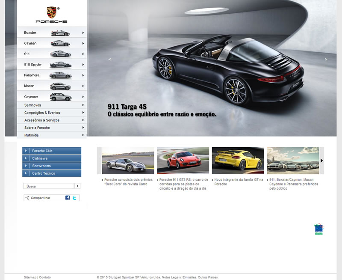Image resolution: width=342 pixels, height=280 pixels.
Task: Open Outros Países footer link
Action: coord(208,277)
